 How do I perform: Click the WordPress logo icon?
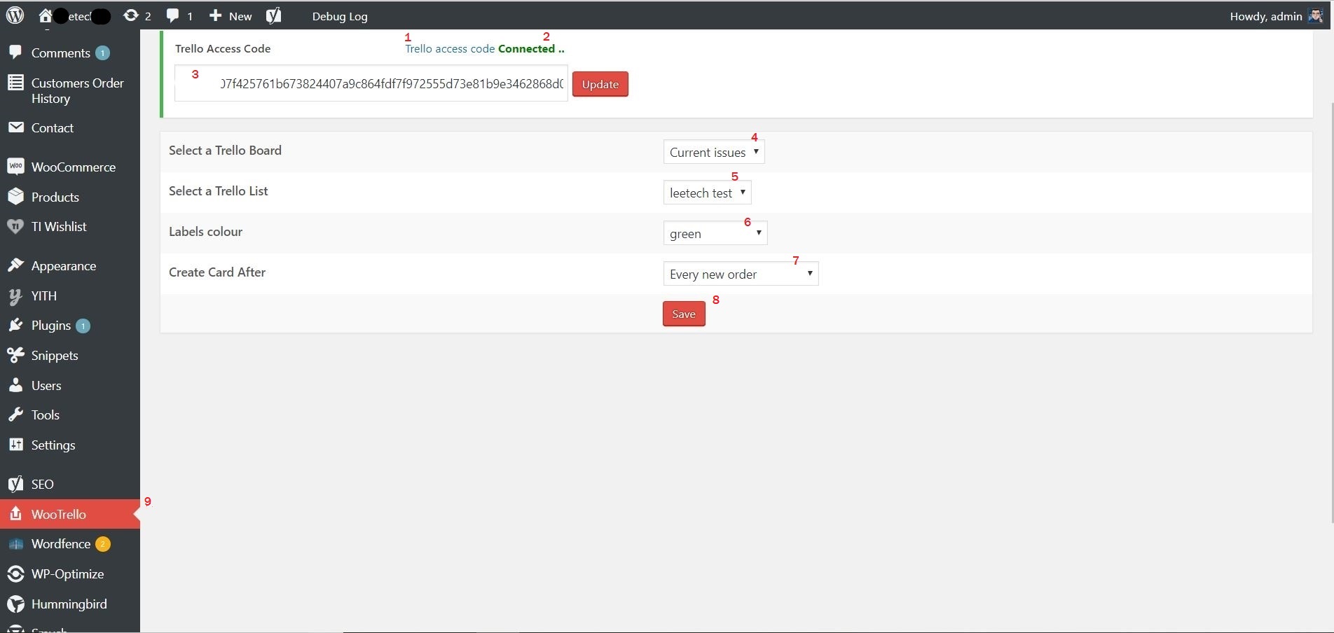pyautogui.click(x=15, y=15)
